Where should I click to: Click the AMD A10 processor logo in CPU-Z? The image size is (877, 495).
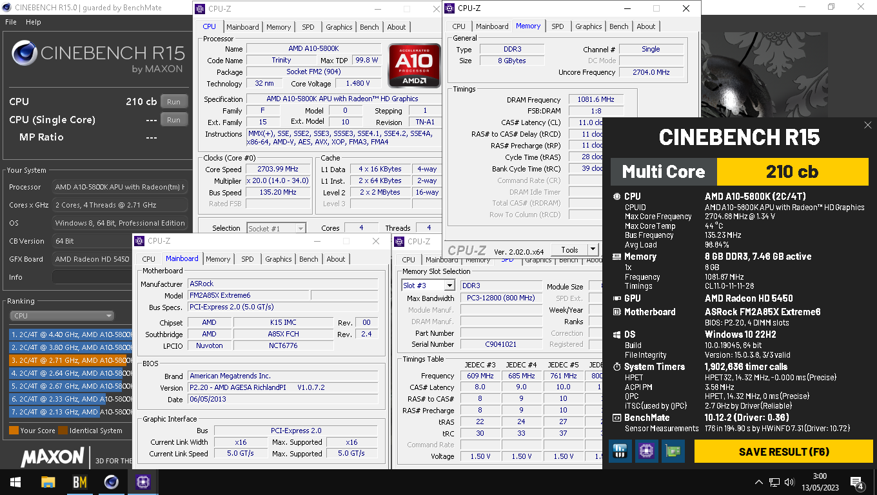(414, 65)
